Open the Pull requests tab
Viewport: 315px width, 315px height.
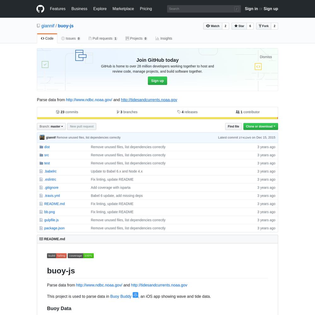coord(103,38)
